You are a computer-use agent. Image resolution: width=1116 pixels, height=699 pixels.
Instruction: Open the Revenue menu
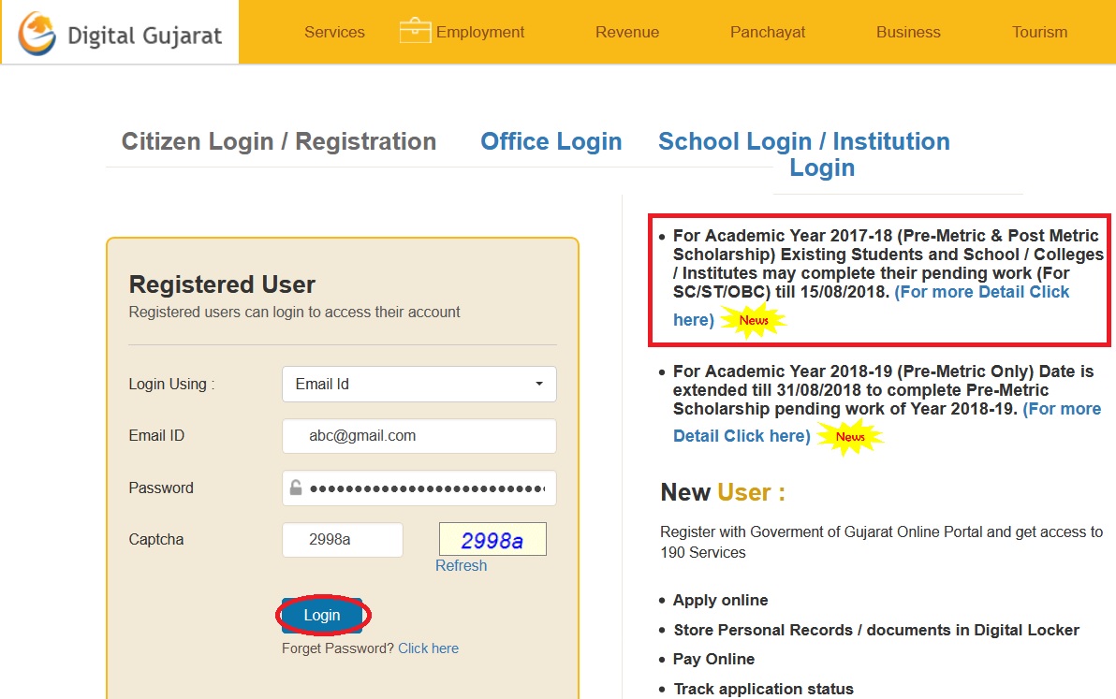pyautogui.click(x=626, y=32)
